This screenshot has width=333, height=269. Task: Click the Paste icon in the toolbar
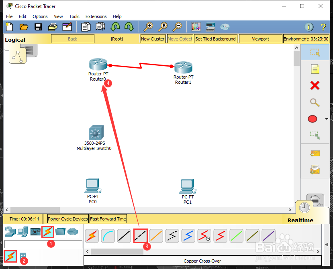100,27
